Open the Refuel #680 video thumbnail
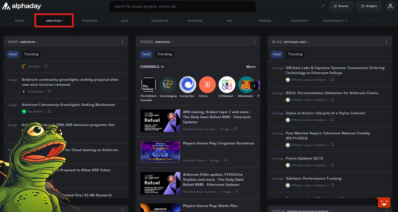The width and height of the screenshot is (398, 212). click(160, 183)
